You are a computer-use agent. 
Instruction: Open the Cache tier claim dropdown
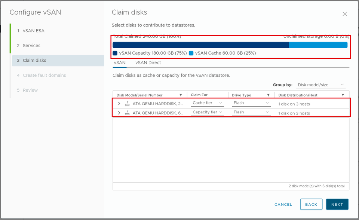pos(207,103)
